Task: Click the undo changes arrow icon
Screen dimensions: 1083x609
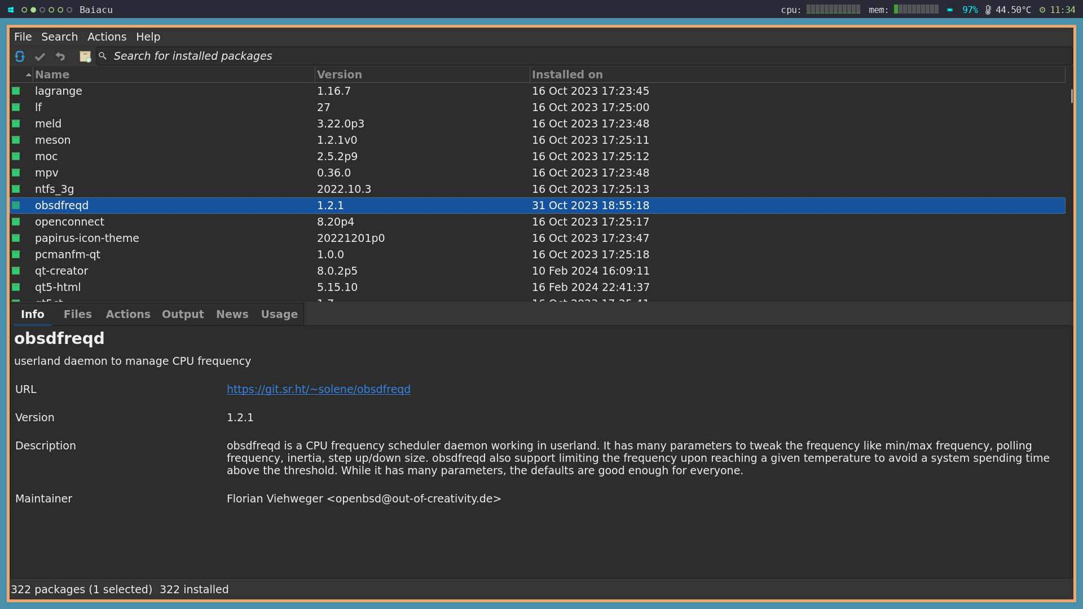Action: 60,56
